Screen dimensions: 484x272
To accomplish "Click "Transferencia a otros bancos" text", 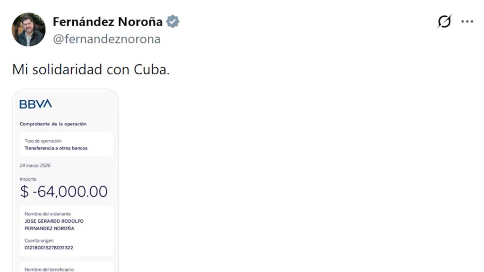I will (x=56, y=148).
